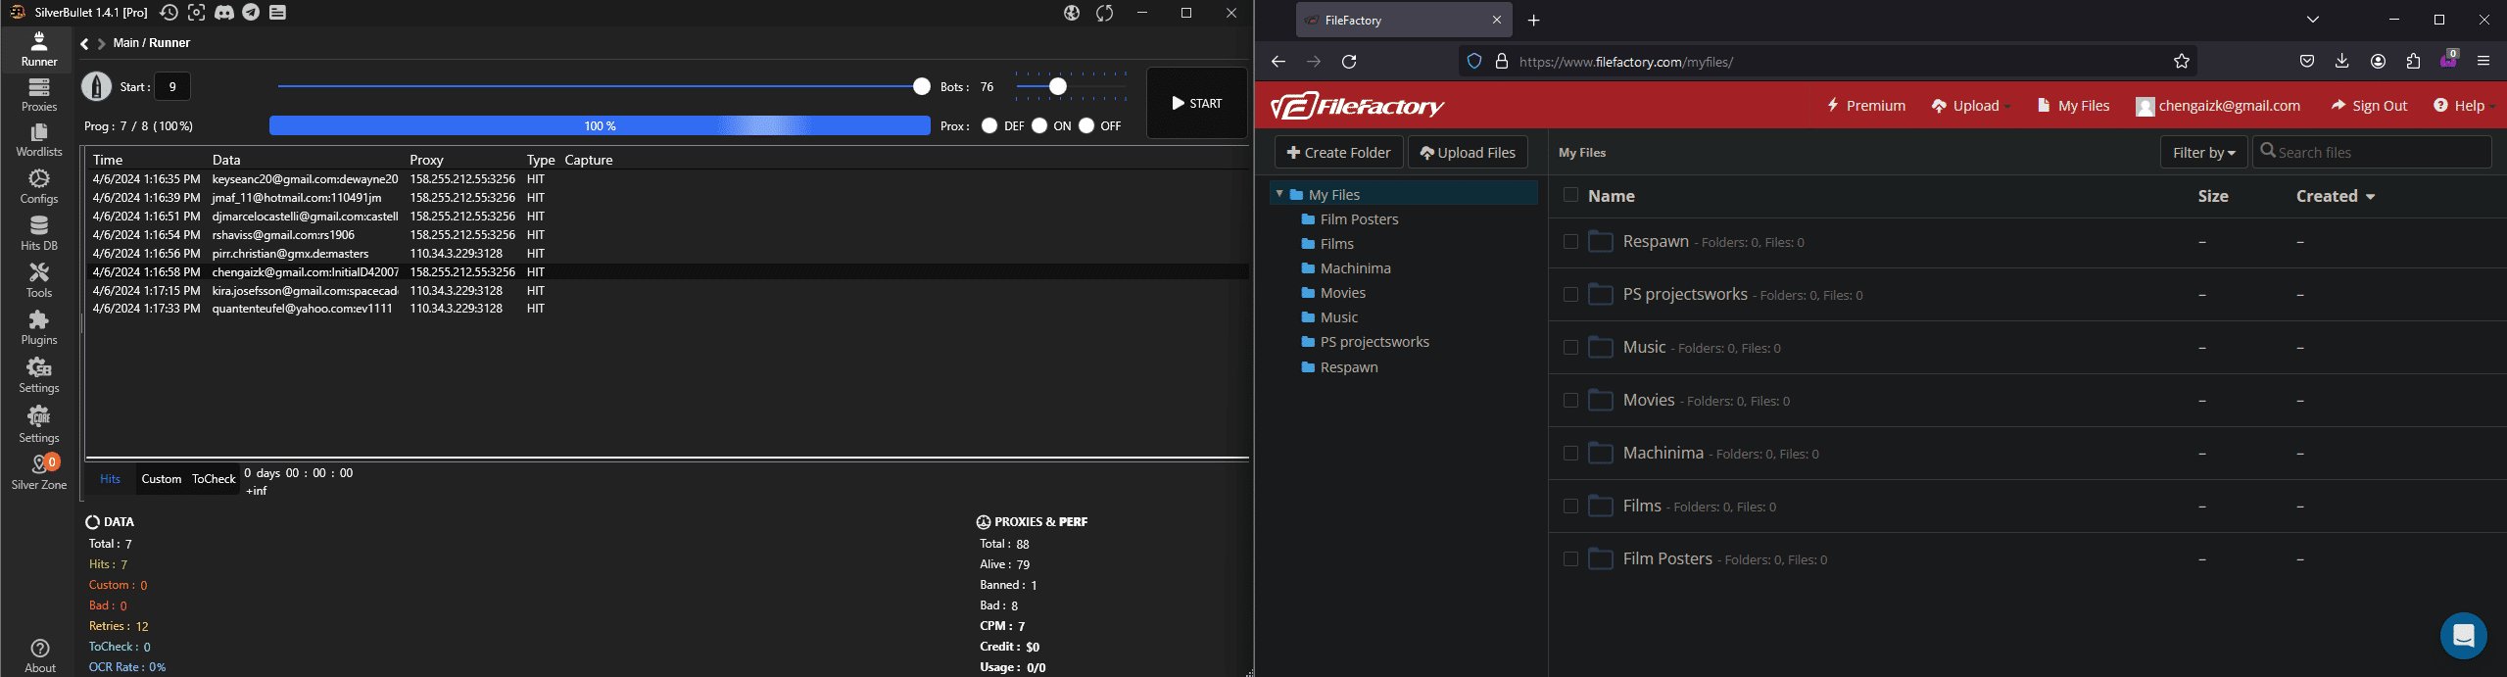Check the Machinima folder row checkbox
Image resolution: width=2507 pixels, height=677 pixels.
click(x=1570, y=454)
